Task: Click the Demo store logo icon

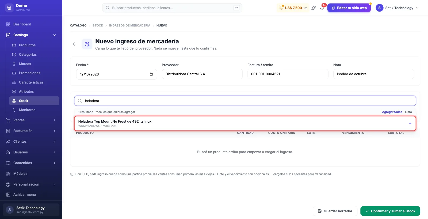Action: pos(9,8)
